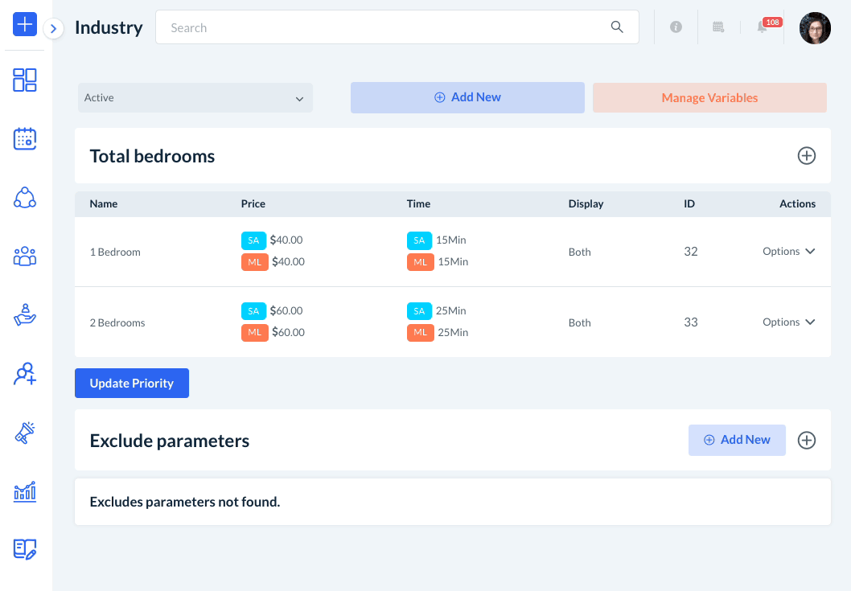Open the megaphone marketing icon
Image resolution: width=851 pixels, height=591 pixels.
tap(24, 433)
